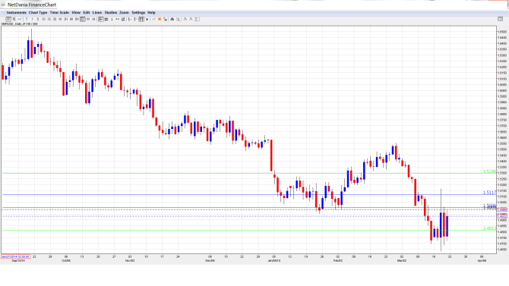Select the candlestick chart type icon
The image size is (509, 286).
[x=8, y=19]
